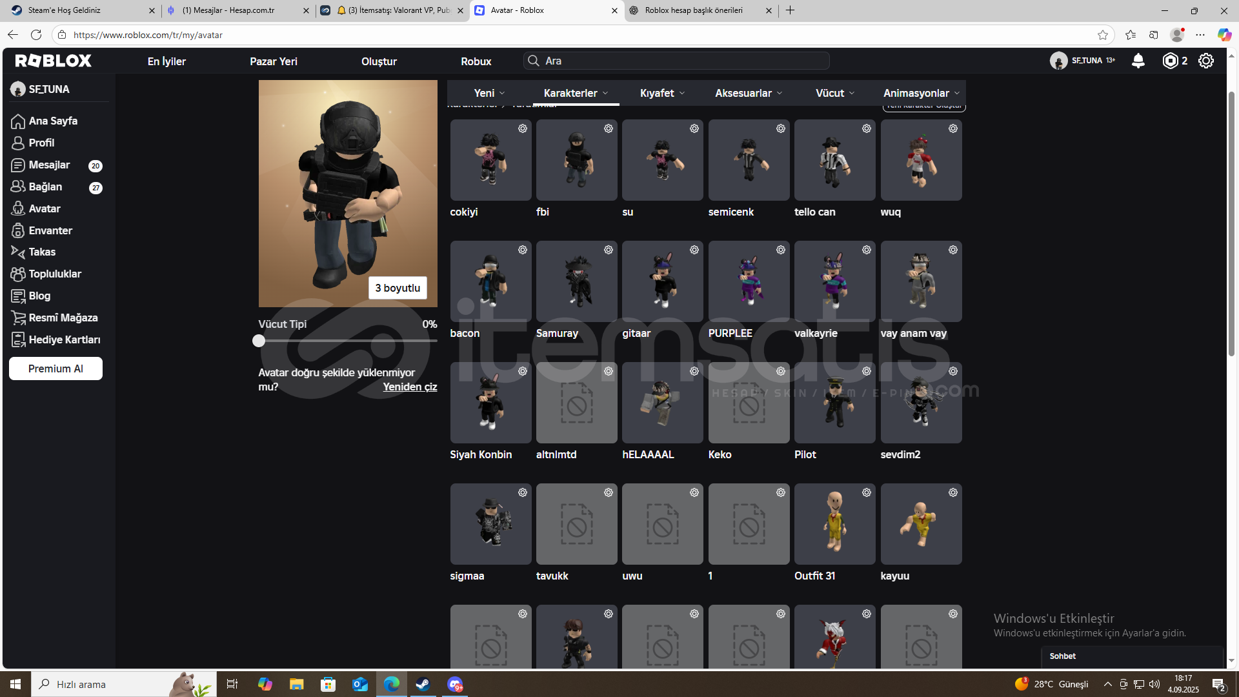
Task: Open the Sohbet chat panel
Action: (1133, 656)
